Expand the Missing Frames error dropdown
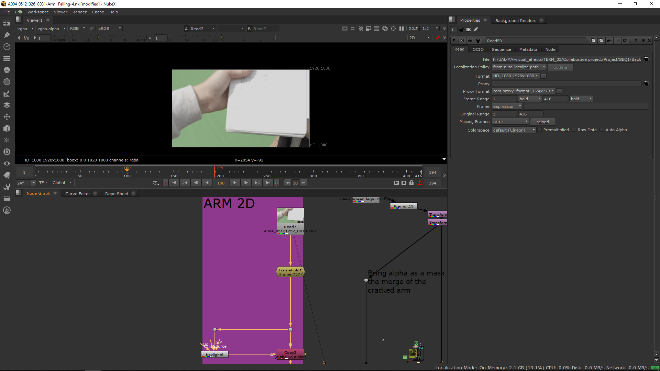The image size is (660, 371). (x=510, y=122)
